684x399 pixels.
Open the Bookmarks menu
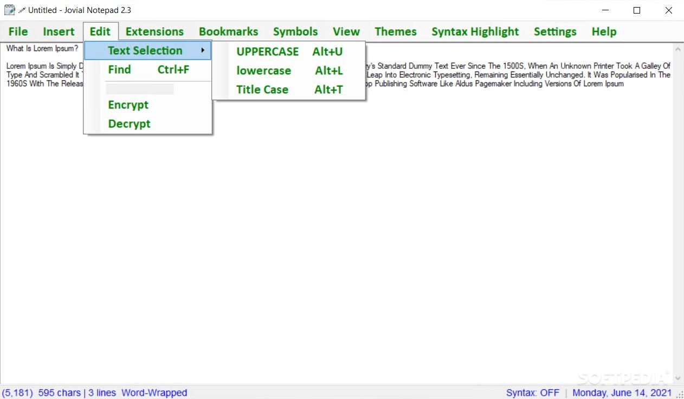click(x=228, y=31)
